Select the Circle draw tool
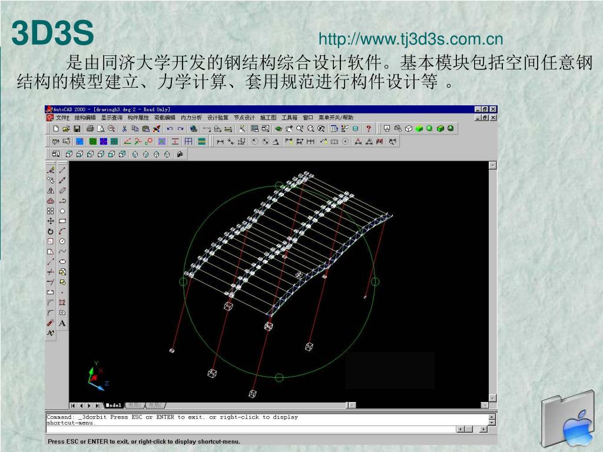 [x=62, y=241]
